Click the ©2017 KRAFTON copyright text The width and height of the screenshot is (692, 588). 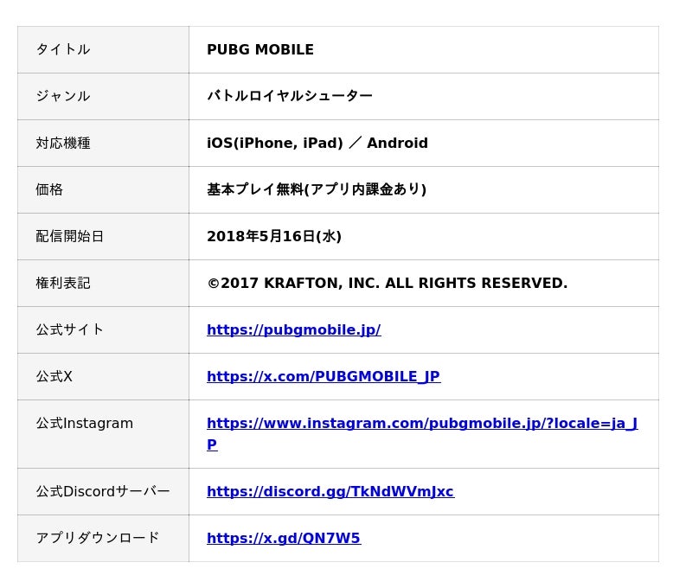(387, 283)
